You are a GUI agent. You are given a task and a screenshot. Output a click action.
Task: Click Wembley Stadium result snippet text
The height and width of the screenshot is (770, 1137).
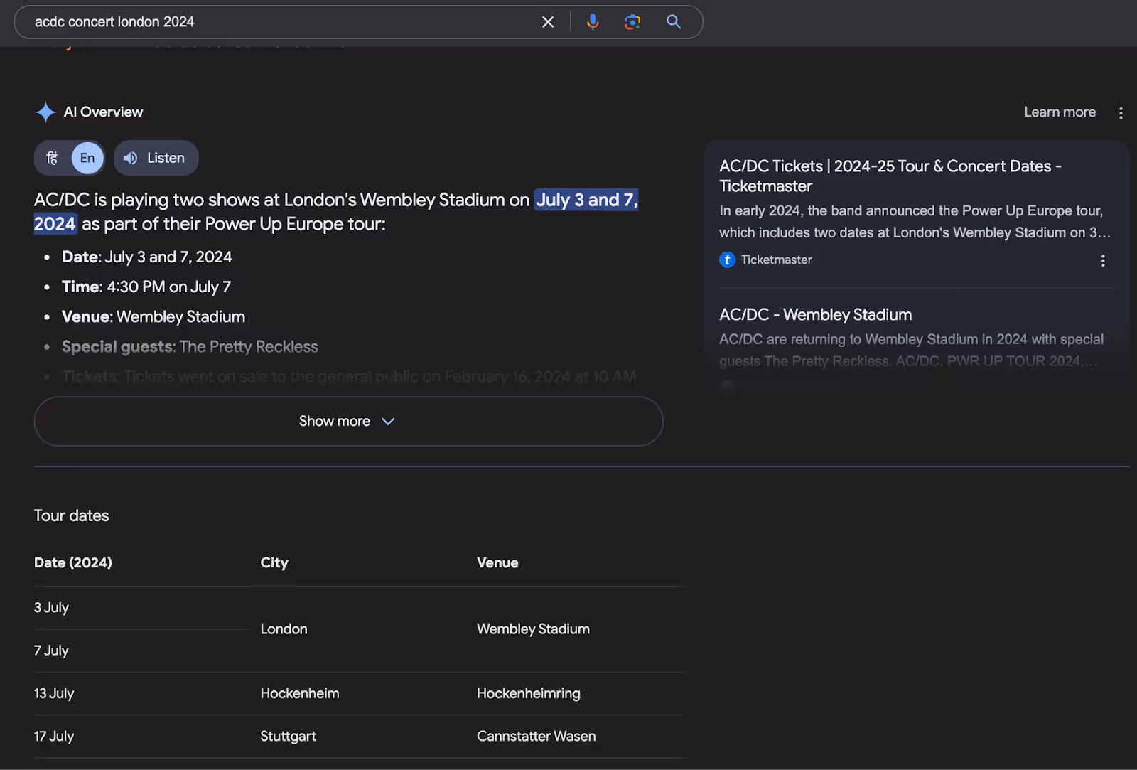[911, 350]
